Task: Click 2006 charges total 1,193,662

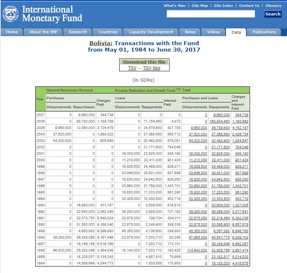Action: pyautogui.click(x=240, y=121)
